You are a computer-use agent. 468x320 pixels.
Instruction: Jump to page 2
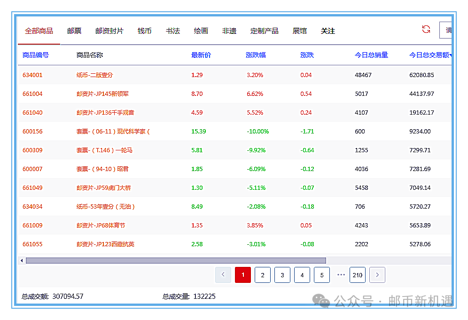(263, 275)
